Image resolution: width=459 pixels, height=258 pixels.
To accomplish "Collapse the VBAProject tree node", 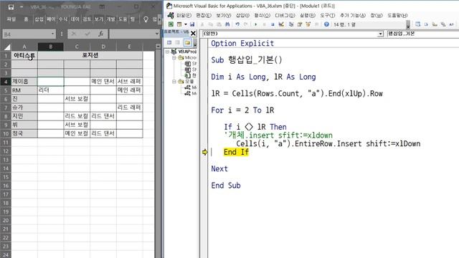I will [x=167, y=52].
